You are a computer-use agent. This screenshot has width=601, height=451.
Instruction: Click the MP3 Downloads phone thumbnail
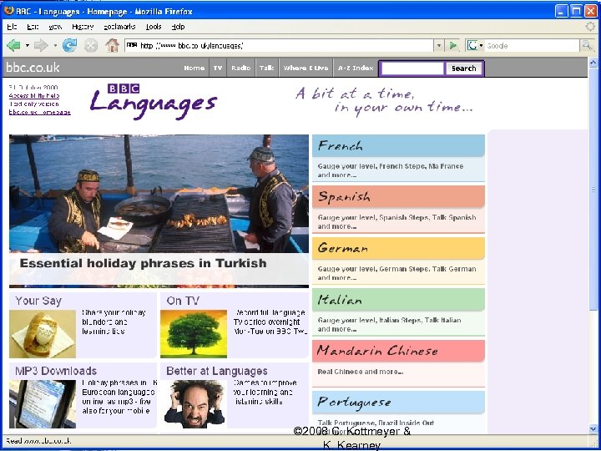pyautogui.click(x=43, y=404)
